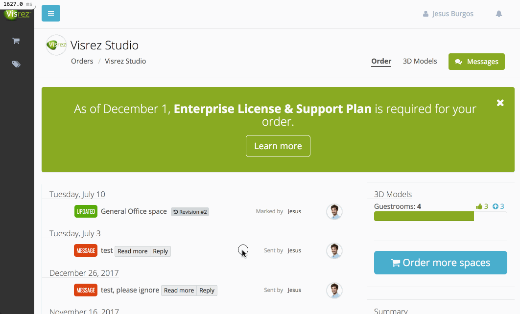Click Jesus avatar on the 'test' message row
This screenshot has width=520, height=314.
334,251
